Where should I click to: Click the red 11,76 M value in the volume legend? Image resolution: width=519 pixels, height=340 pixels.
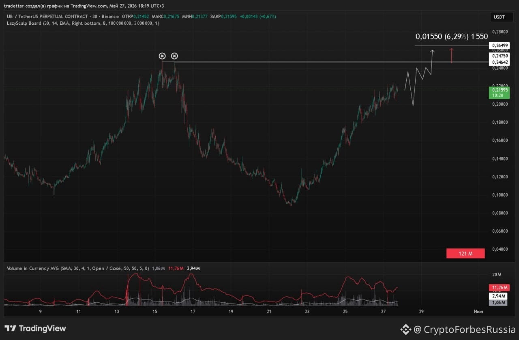[176, 268]
